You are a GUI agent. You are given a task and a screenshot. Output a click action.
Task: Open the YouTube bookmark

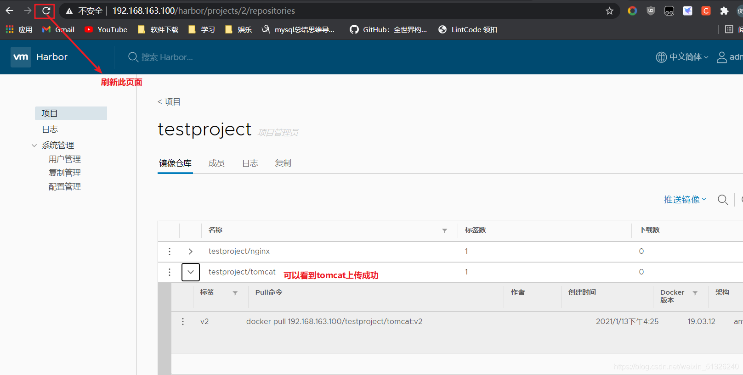(x=106, y=29)
